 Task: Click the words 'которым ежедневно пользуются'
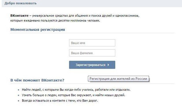[x=34, y=21]
